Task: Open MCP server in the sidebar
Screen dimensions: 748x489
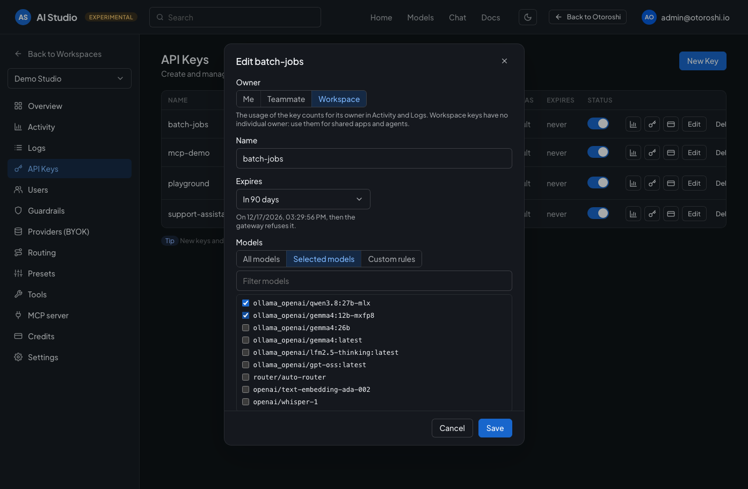Action: pos(69,316)
